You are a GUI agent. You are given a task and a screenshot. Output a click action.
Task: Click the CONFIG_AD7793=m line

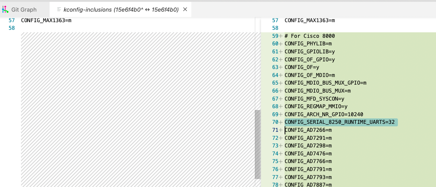pyautogui.click(x=308, y=177)
